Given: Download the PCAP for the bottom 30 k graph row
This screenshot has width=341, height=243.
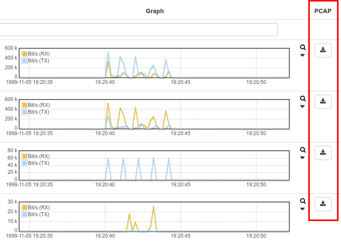Looking at the screenshot, I should pyautogui.click(x=323, y=204).
